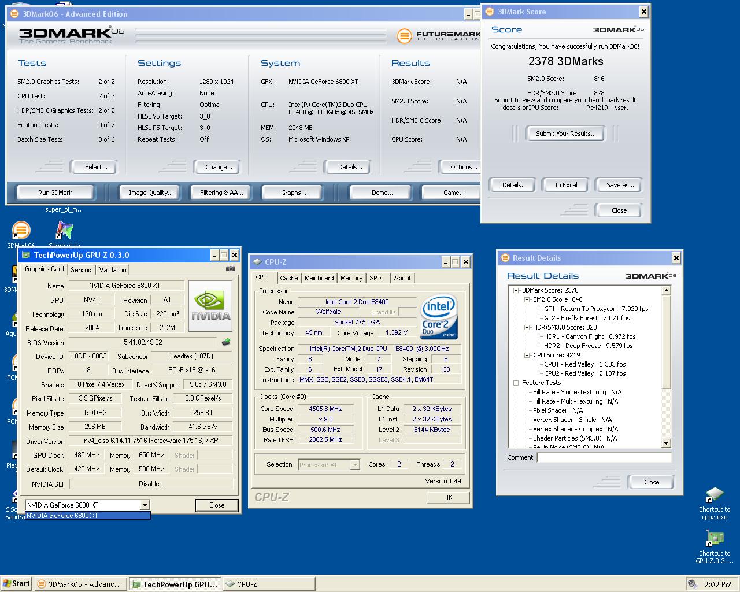Click scroll up arrow in Result Details

coord(666,291)
